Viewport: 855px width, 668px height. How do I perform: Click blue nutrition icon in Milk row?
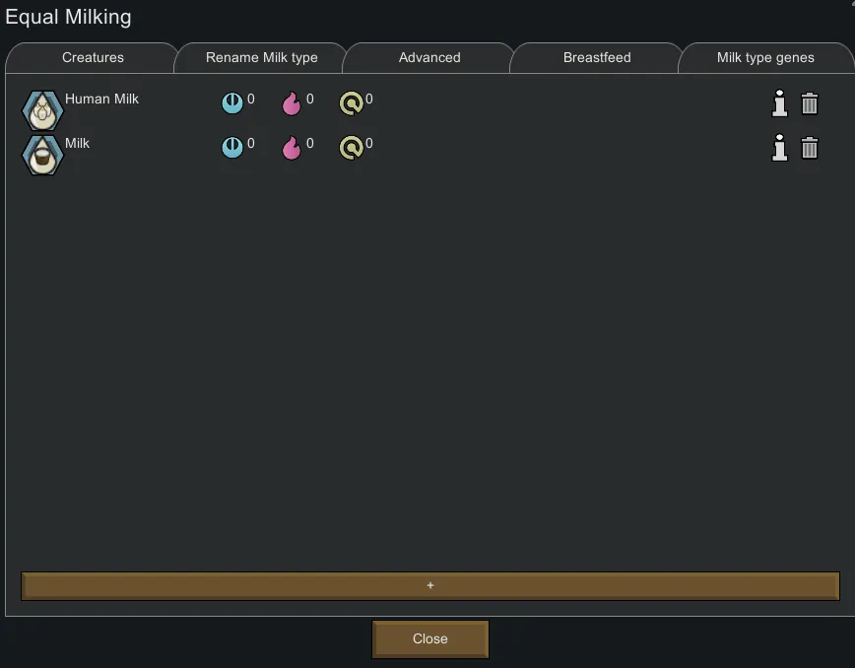[x=232, y=147]
